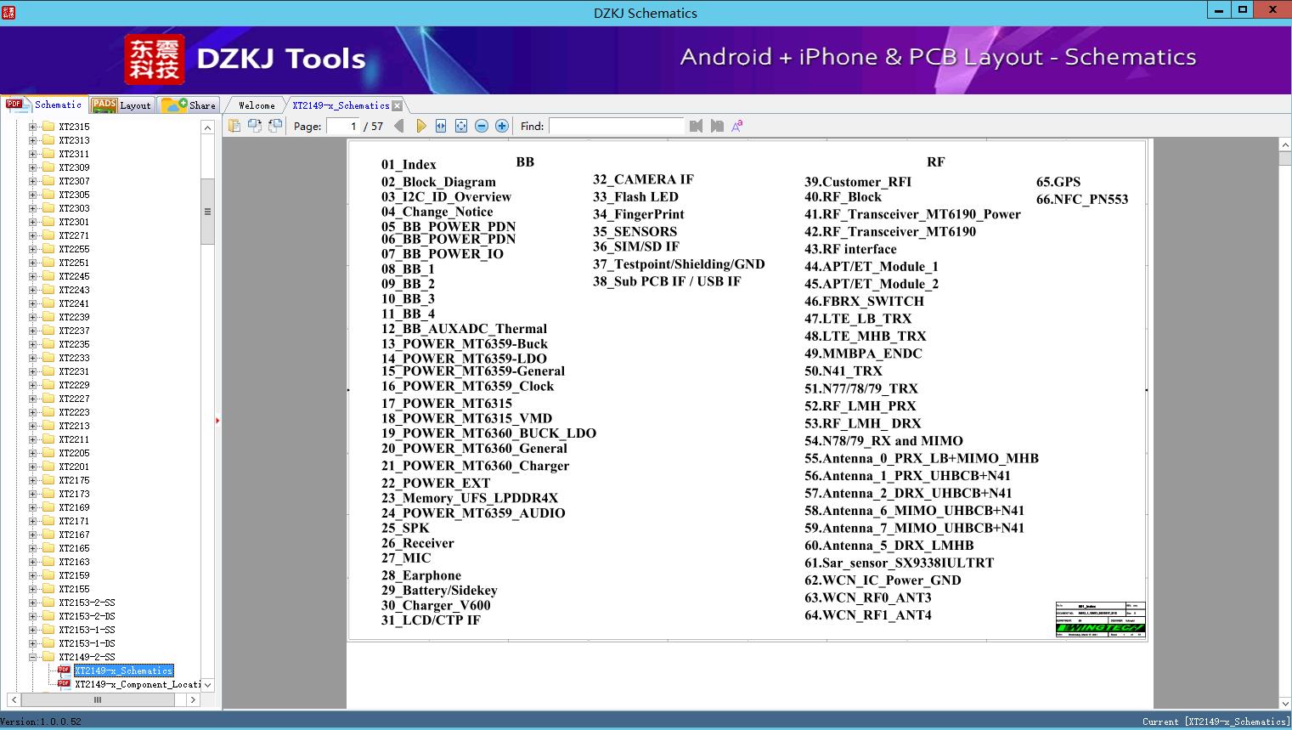Screen dimensions: 1292x730
Task: Switch to the Share tab
Action: [x=189, y=105]
